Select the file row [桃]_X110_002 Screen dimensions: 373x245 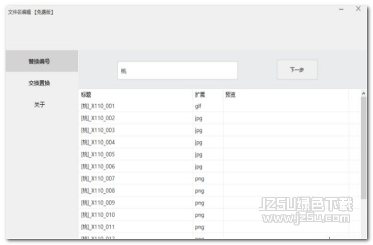tap(98, 118)
